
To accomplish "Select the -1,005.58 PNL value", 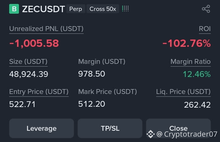I will (34, 43).
